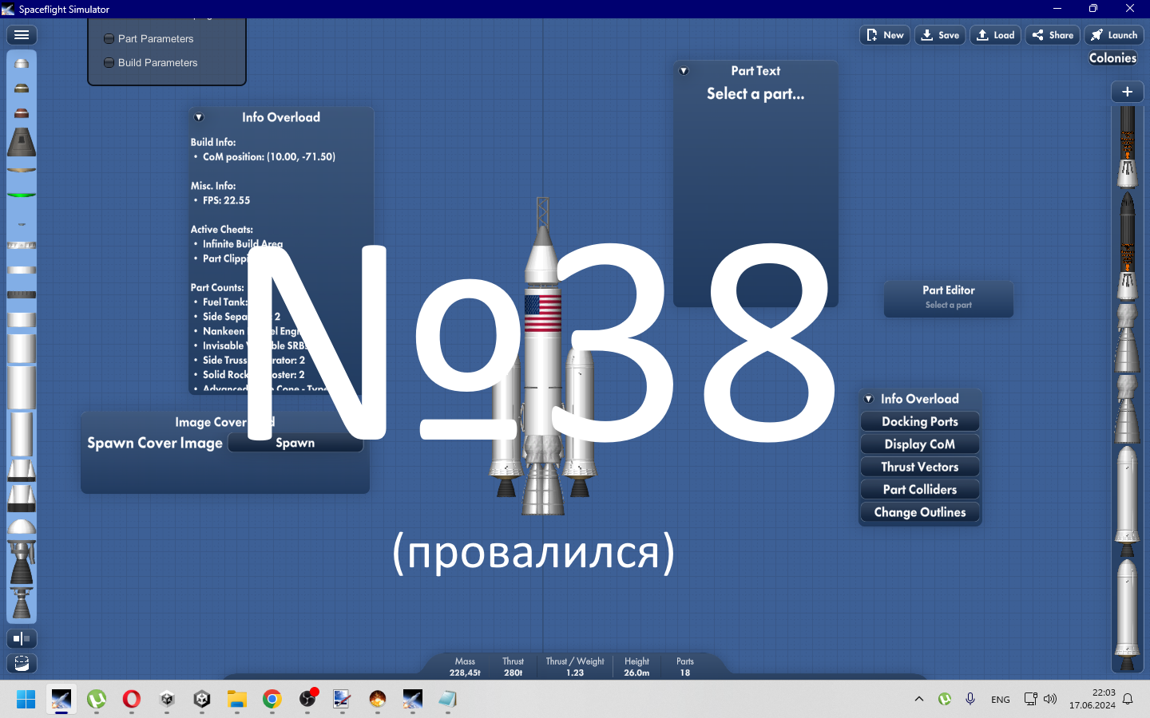Screen dimensions: 1150x718
Task: Toggle Part Colliders display
Action: (x=920, y=490)
